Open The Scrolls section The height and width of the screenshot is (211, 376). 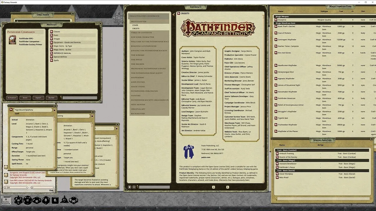click(149, 55)
